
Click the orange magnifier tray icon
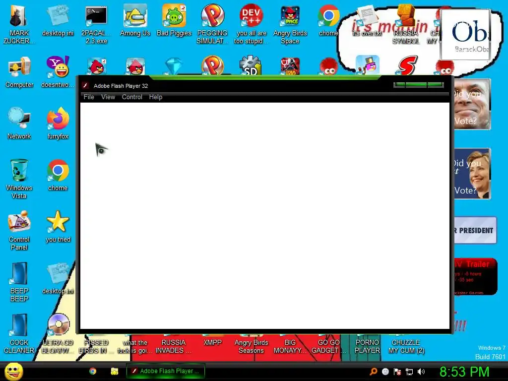[x=374, y=371]
